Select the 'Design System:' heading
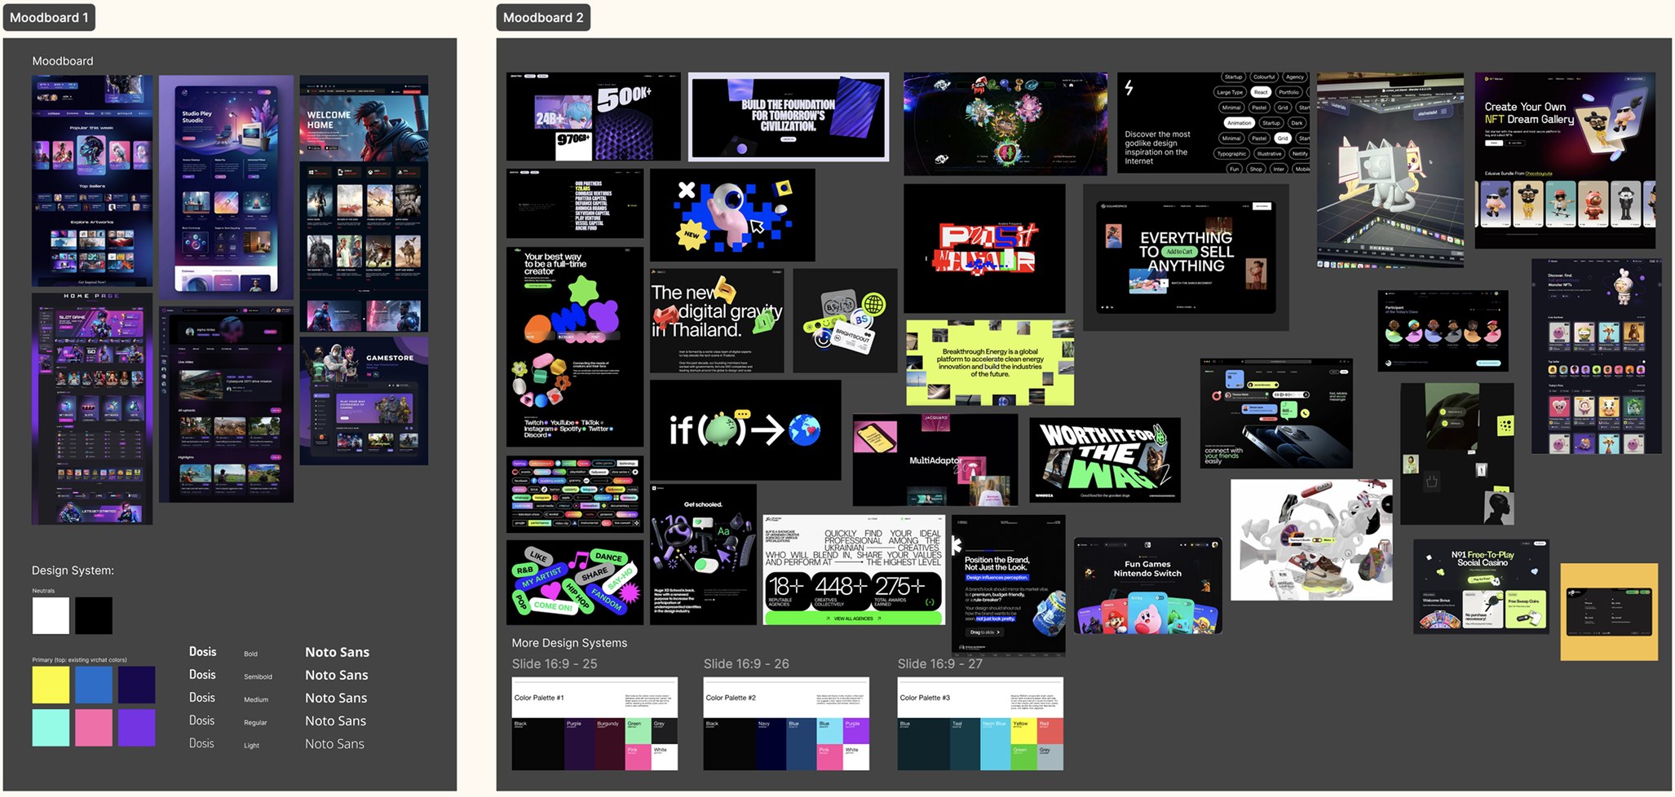1675x797 pixels. click(x=73, y=570)
